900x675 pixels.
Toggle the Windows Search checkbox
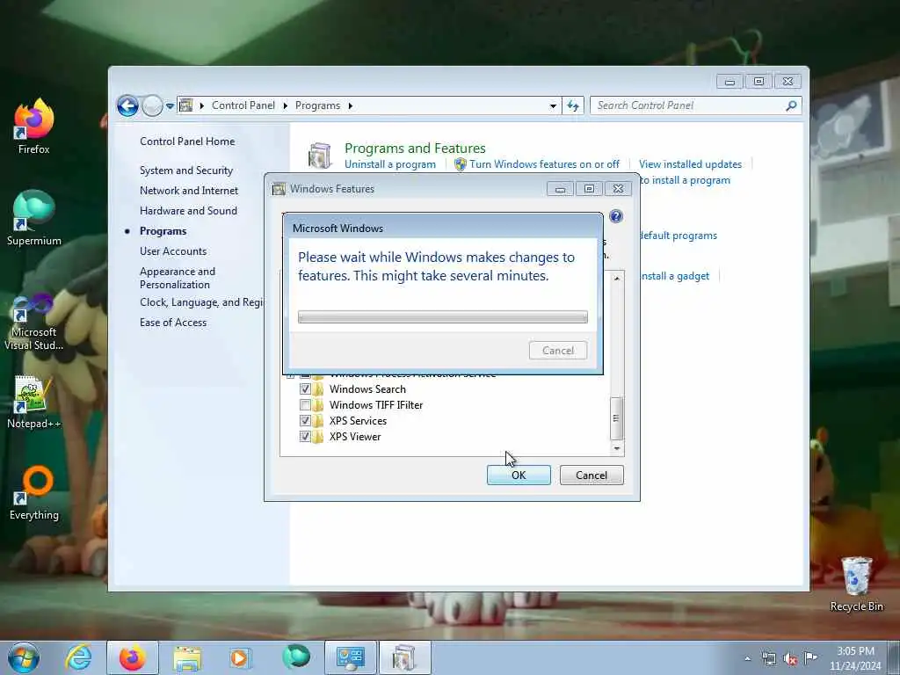(x=305, y=389)
